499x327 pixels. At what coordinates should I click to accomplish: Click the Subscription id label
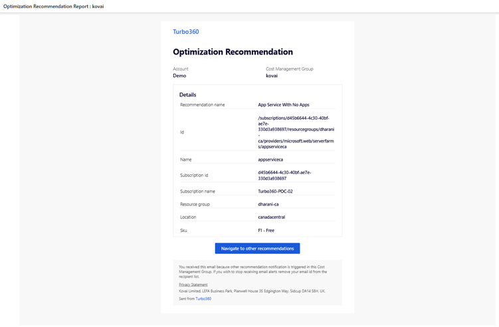pyautogui.click(x=194, y=175)
